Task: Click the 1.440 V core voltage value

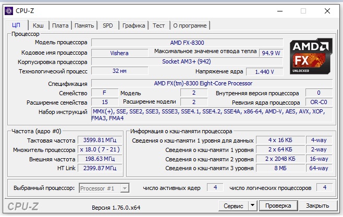Action: [x=264, y=72]
